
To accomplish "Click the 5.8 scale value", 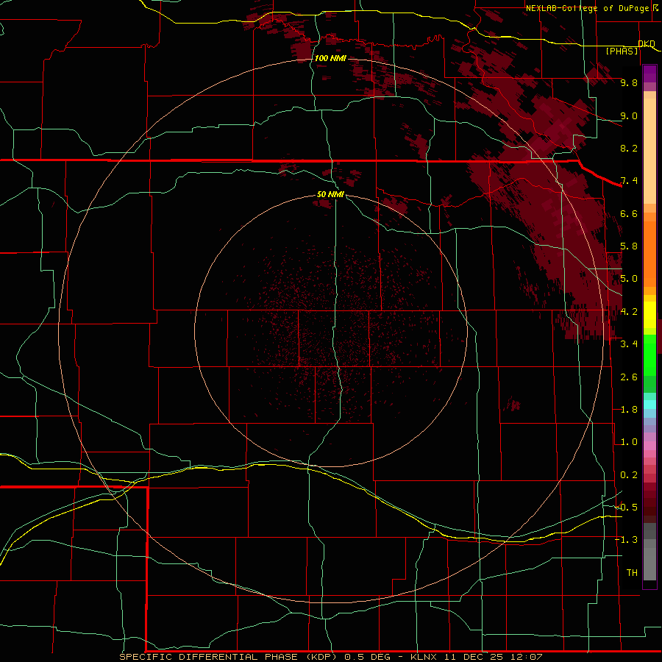I will coord(629,246).
